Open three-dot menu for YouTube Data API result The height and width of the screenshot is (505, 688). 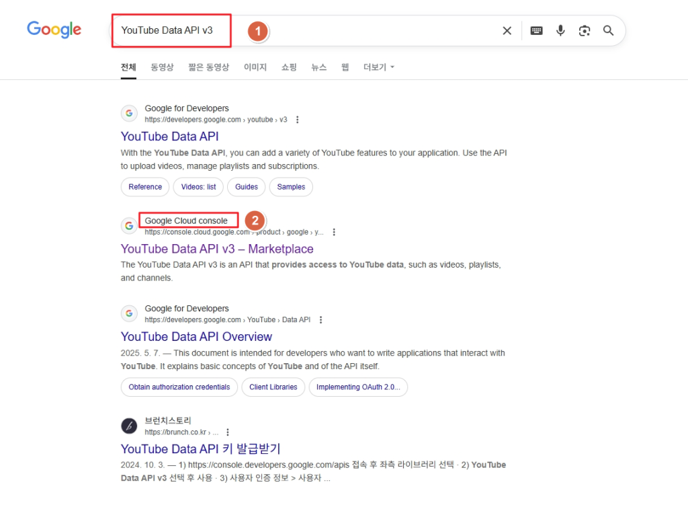pos(298,120)
